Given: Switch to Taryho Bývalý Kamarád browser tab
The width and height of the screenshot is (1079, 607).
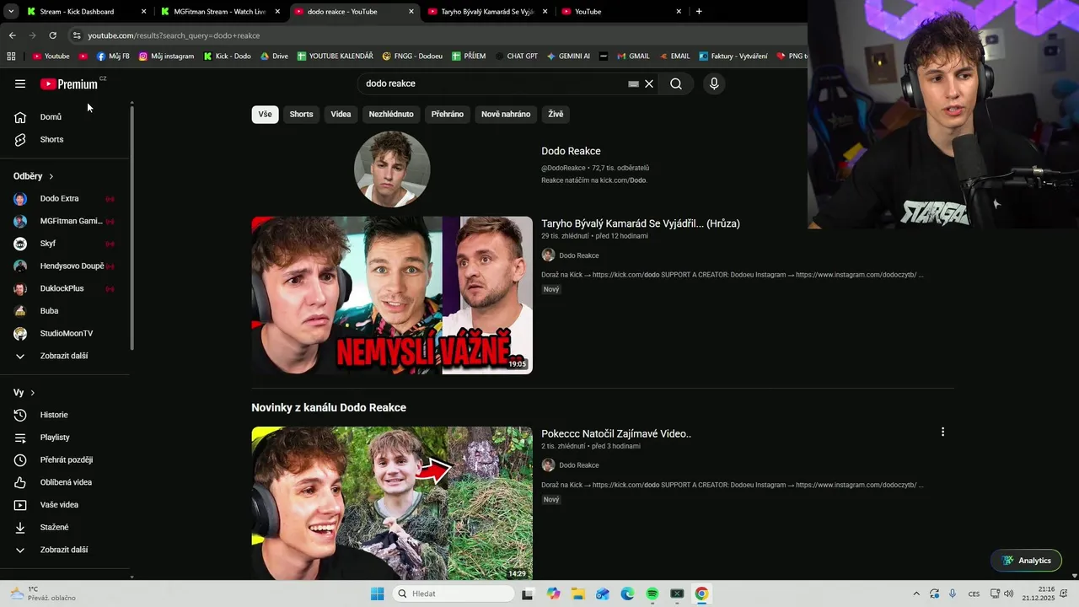Looking at the screenshot, I should click(x=487, y=12).
